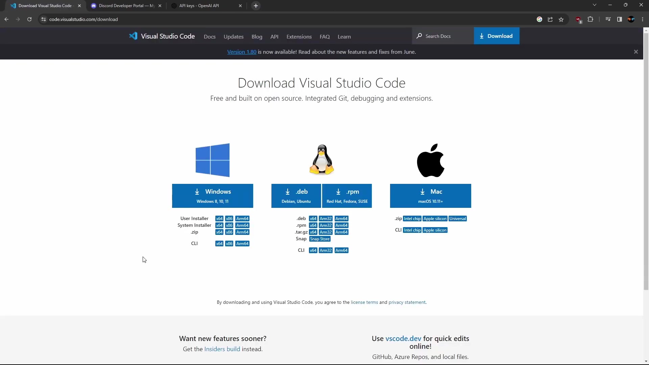Image resolution: width=649 pixels, height=365 pixels.
Task: Switch to Discord Developer Portal tab
Action: (x=126, y=6)
